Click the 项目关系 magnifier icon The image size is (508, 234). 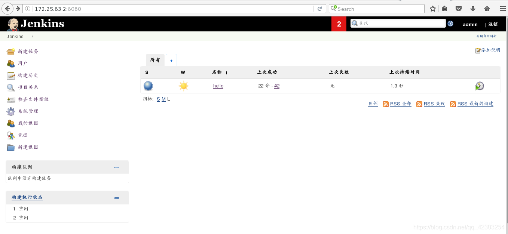tap(11, 87)
